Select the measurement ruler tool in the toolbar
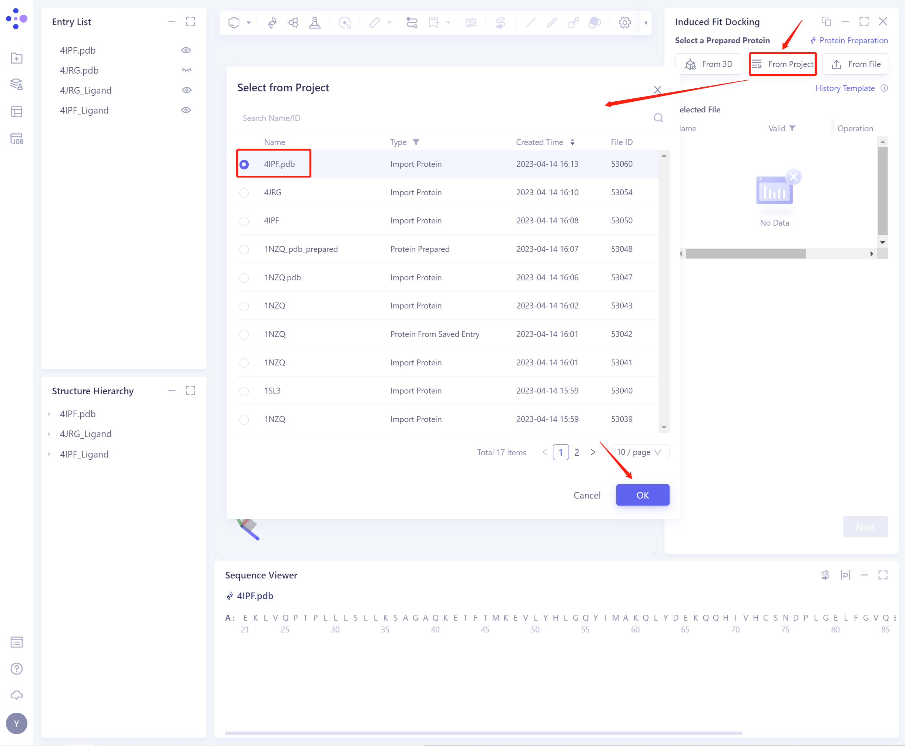905x746 pixels. click(374, 22)
